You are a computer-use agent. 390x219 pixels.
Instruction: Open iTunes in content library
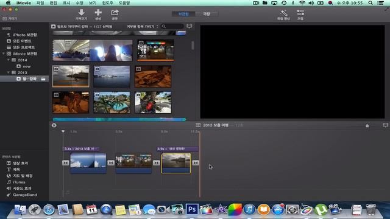pos(19,182)
